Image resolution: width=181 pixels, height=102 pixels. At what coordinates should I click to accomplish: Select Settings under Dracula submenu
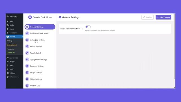click(x=10, y=41)
